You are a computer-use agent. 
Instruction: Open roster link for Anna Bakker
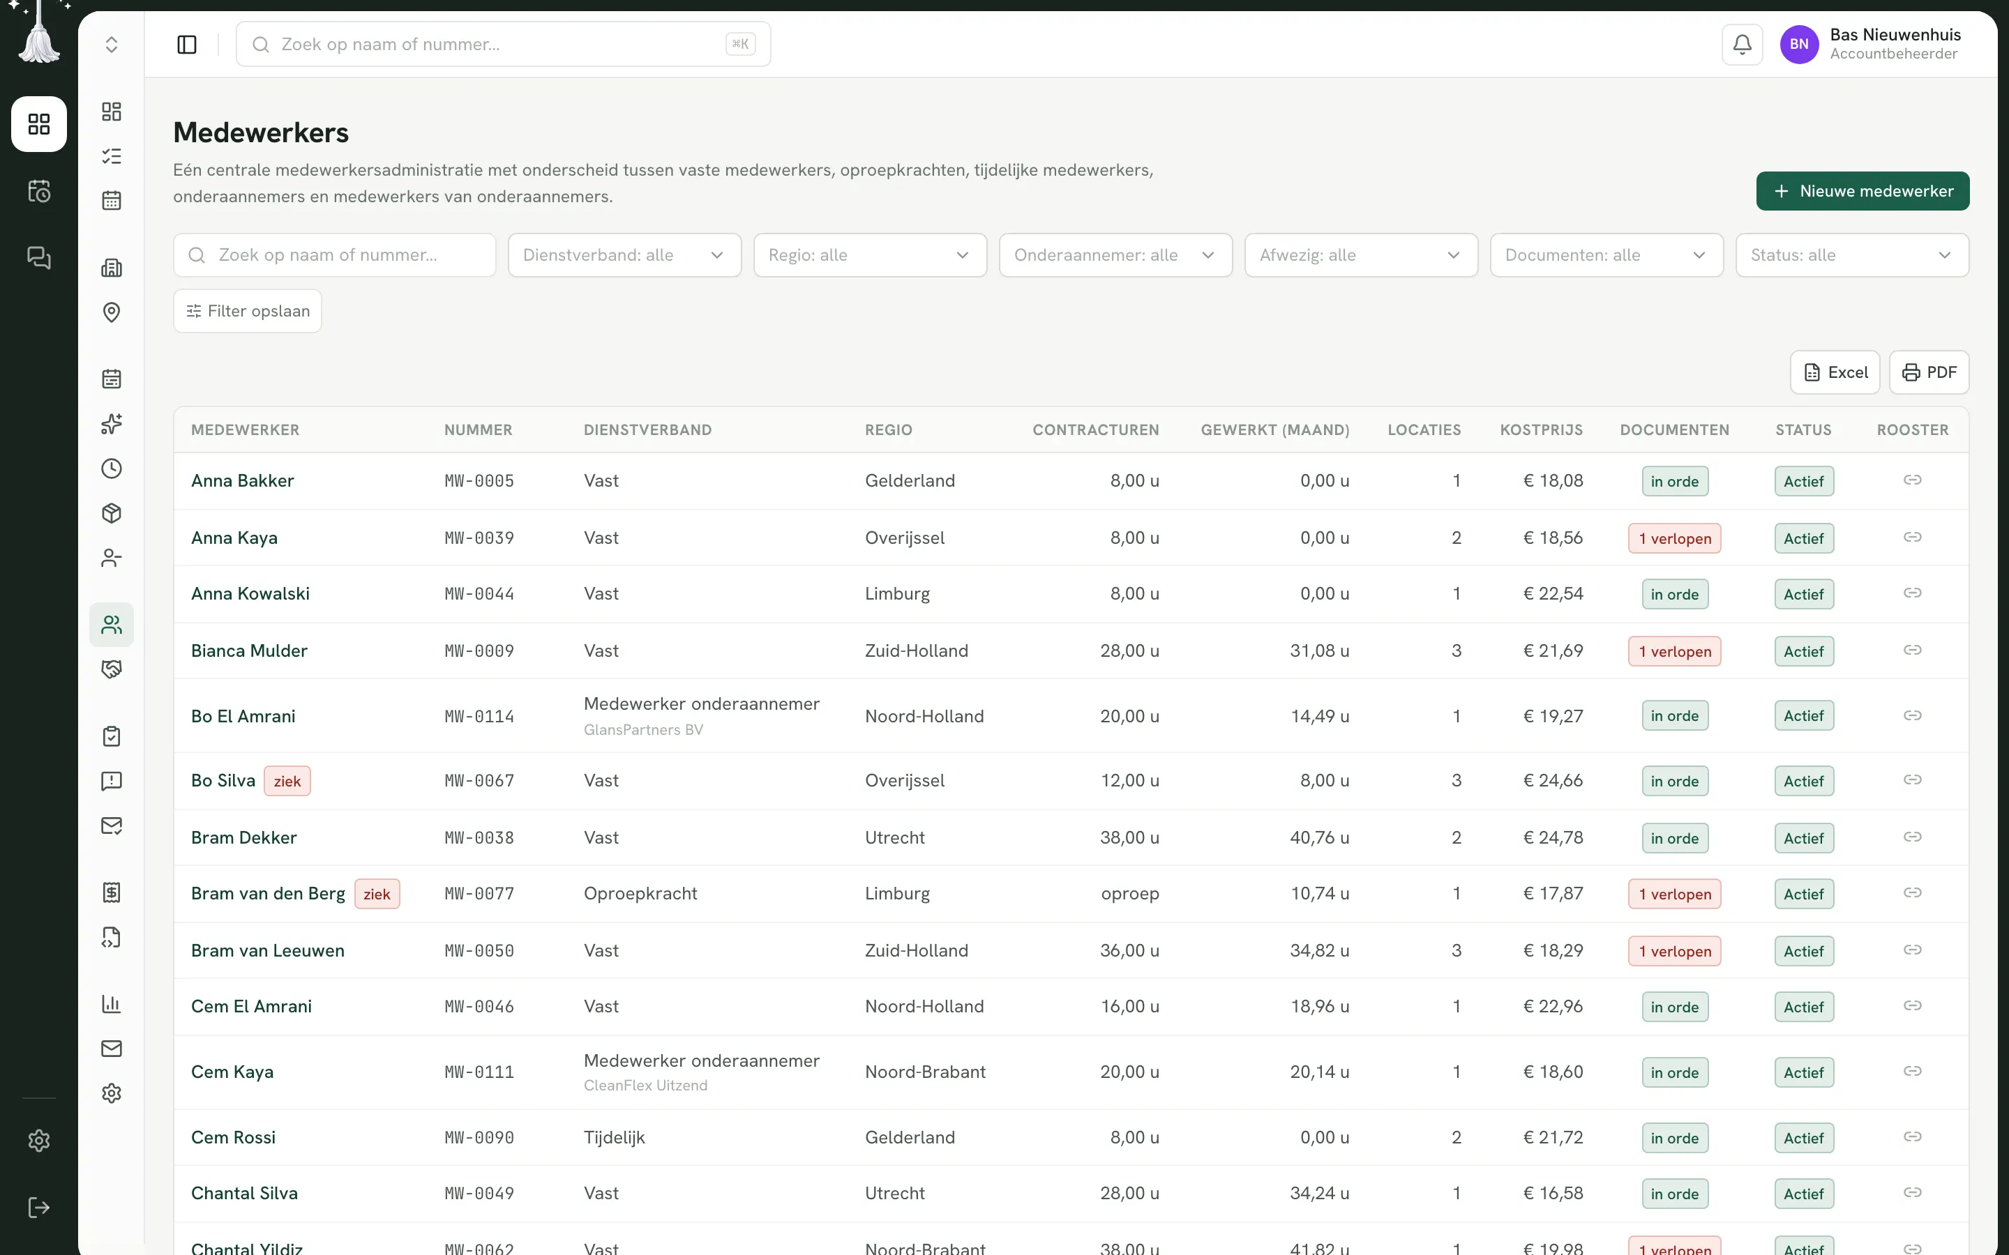coord(1912,480)
